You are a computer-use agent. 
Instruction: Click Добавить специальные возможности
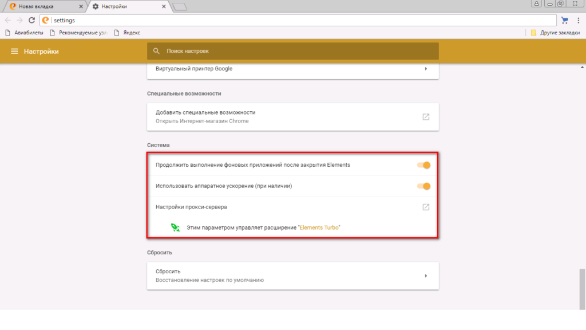(x=292, y=117)
